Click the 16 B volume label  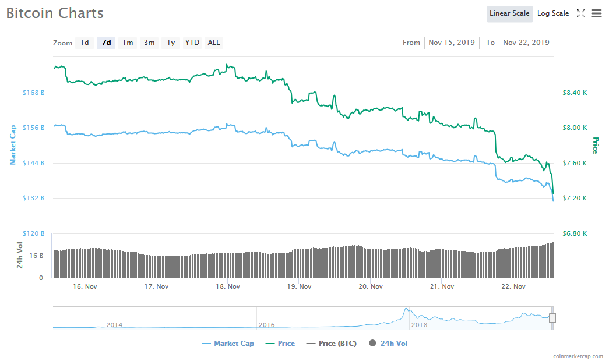(36, 256)
